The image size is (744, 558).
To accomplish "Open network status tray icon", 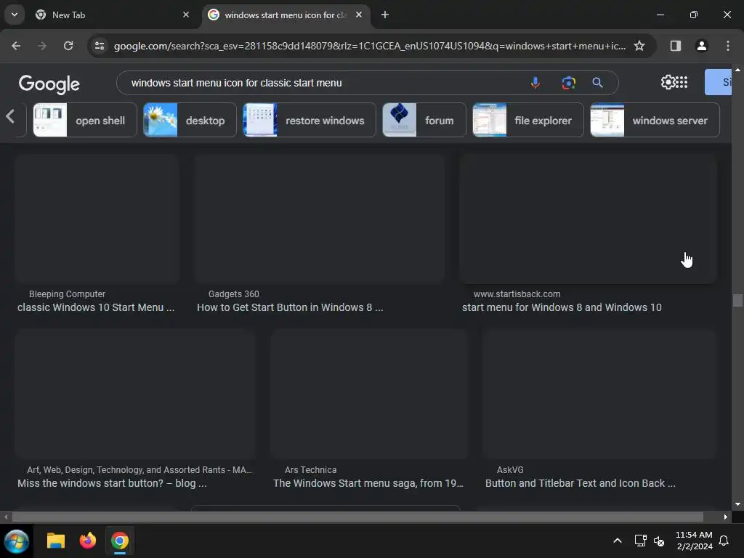I will (641, 541).
